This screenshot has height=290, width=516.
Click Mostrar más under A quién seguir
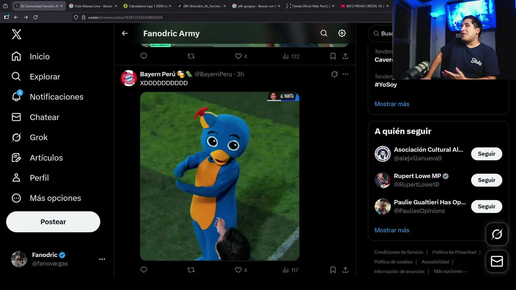[392, 230]
